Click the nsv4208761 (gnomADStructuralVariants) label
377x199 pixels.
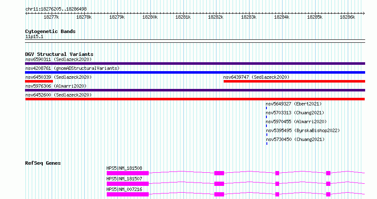point(72,68)
